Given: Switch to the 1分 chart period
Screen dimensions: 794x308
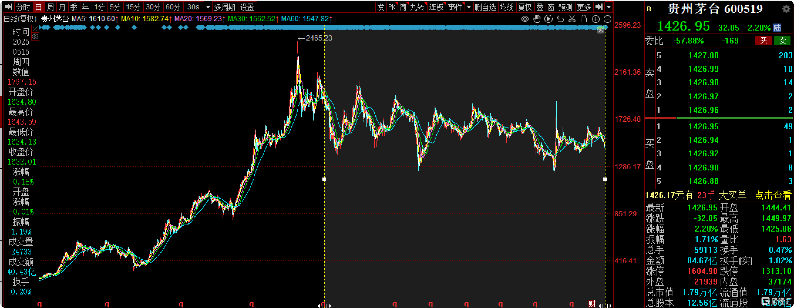Looking at the screenshot, I should pos(99,7).
